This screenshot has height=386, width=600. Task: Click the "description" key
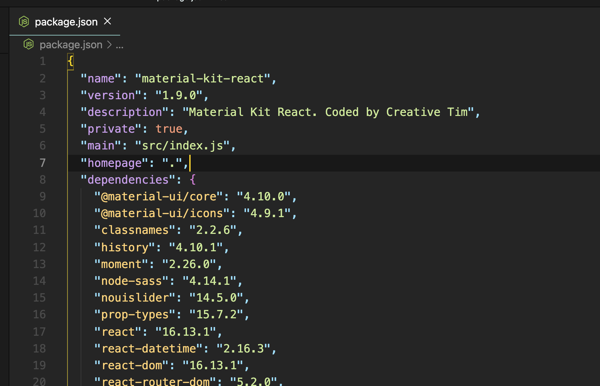pos(124,112)
